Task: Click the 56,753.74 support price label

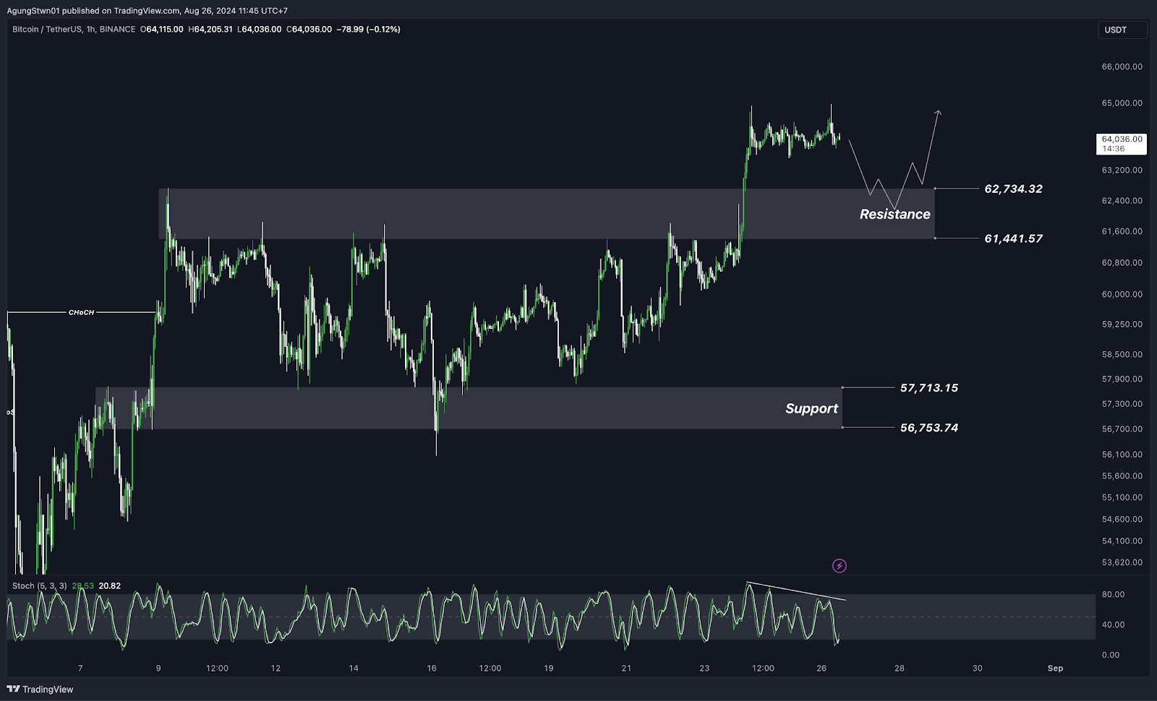Action: 928,428
